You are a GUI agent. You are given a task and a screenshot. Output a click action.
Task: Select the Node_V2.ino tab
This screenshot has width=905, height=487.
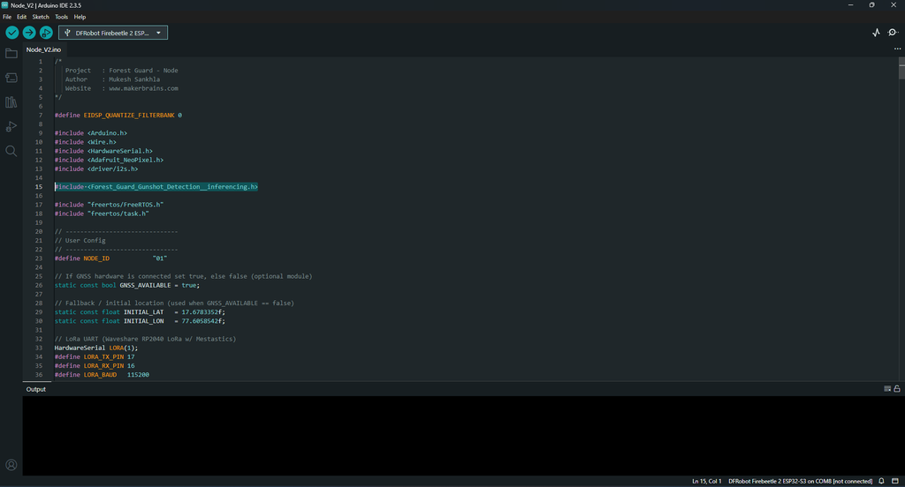coord(43,49)
